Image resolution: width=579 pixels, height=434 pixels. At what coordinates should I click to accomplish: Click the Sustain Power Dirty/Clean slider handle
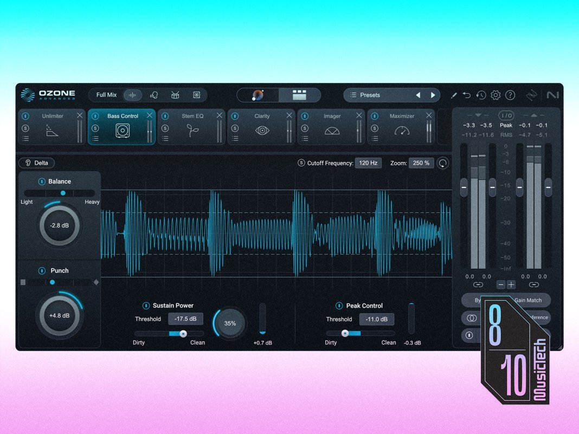coord(183,334)
